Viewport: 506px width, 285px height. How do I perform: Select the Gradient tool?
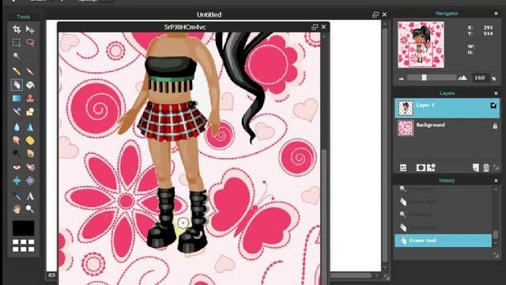pos(17,98)
